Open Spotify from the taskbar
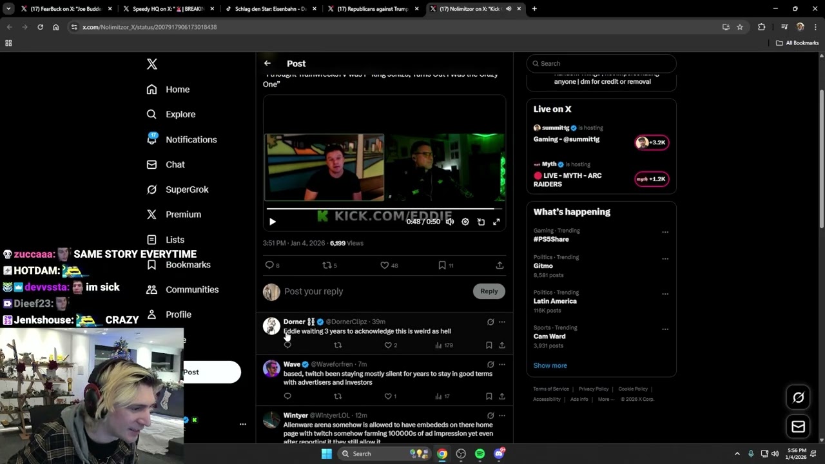This screenshot has width=825, height=464. pyautogui.click(x=480, y=454)
